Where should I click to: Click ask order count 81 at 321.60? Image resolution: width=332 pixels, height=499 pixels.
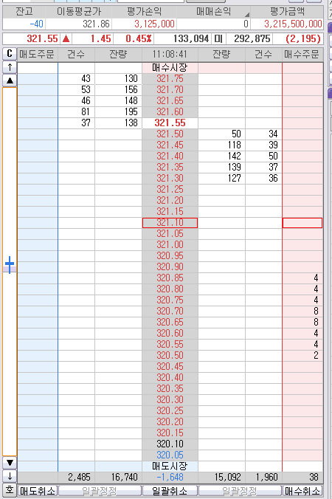(76, 112)
